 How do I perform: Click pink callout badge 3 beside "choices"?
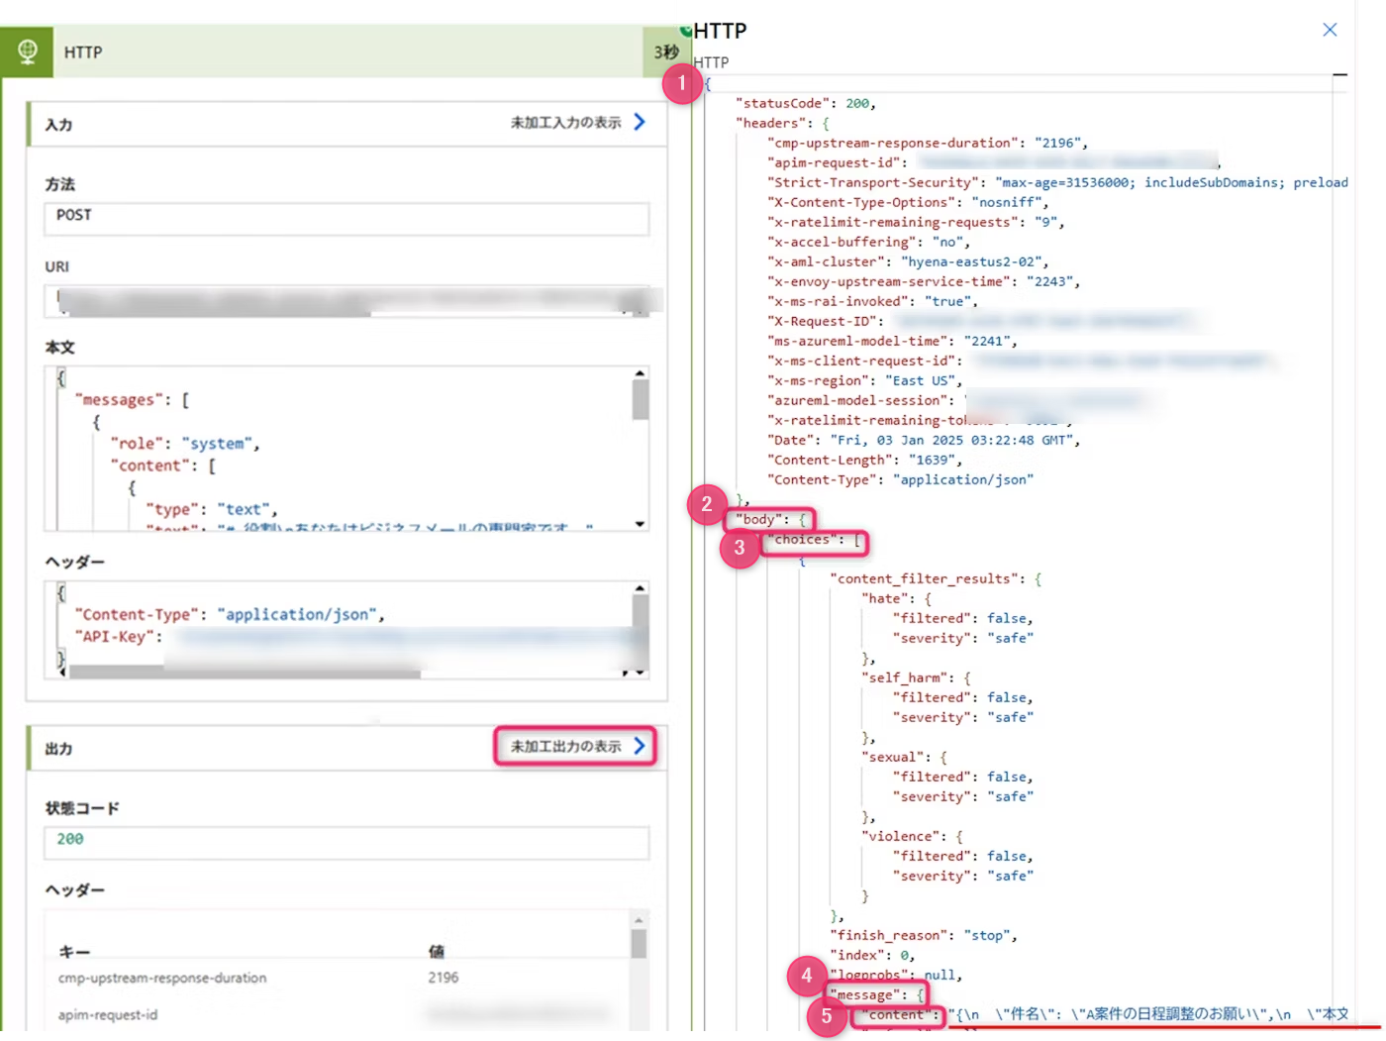740,548
